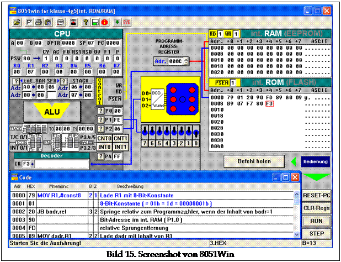Click the question mark left of int.RAM

click(16, 81)
